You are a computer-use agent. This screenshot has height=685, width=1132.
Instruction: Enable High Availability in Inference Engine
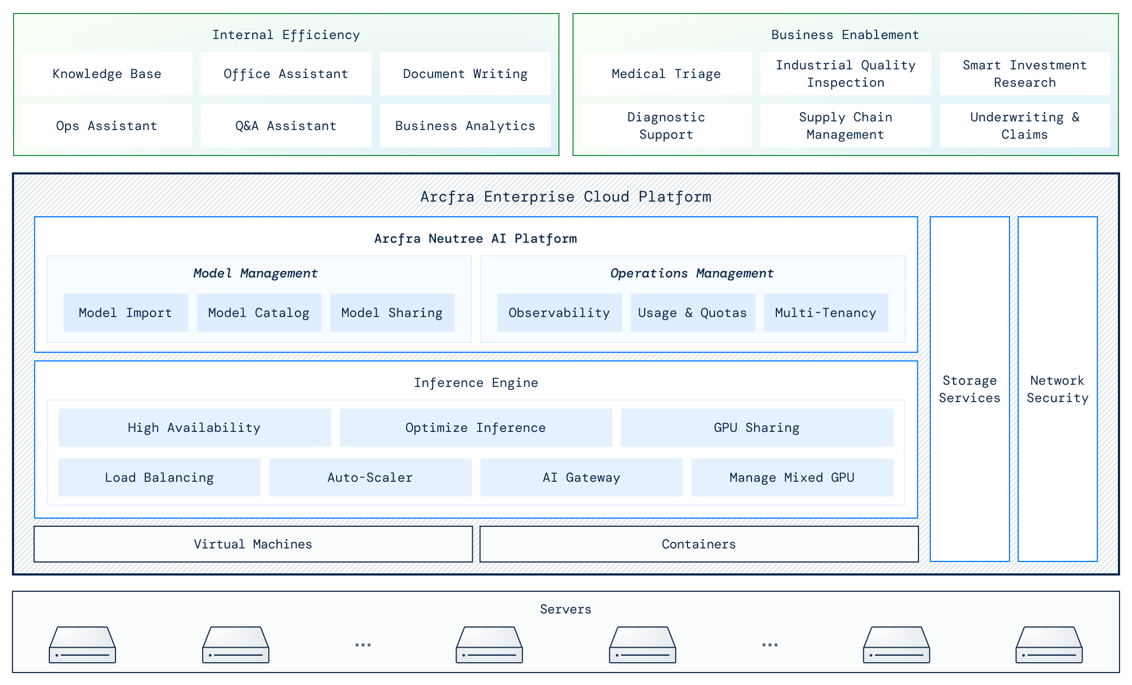(194, 428)
